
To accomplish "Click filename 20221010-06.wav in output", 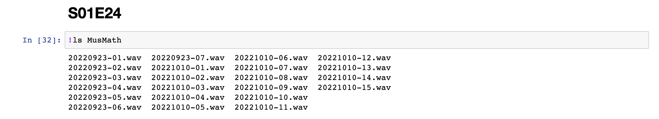I will coord(271,58).
